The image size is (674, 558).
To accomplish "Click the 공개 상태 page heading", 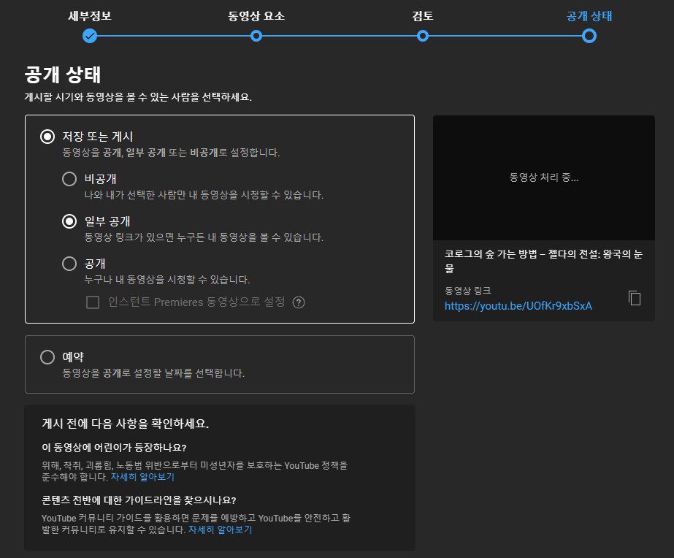I will point(63,74).
